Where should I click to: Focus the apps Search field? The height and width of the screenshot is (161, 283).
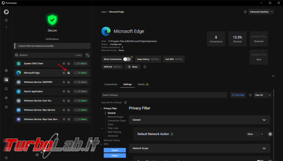[48, 55]
